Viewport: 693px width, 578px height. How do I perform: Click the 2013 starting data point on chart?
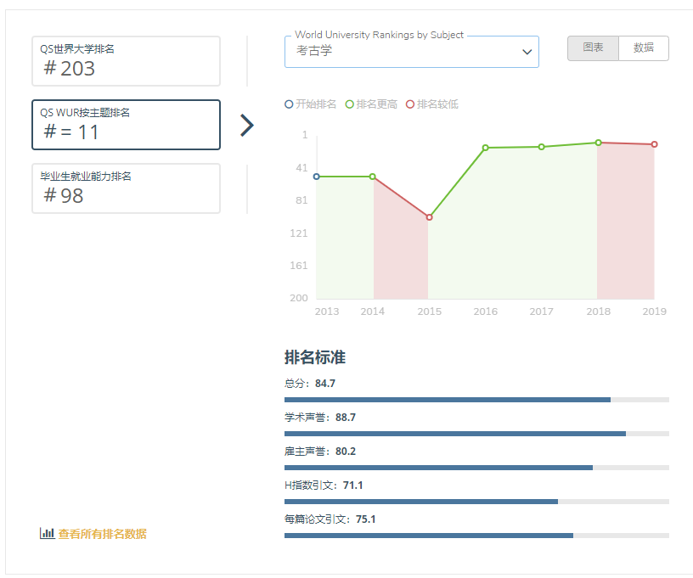pyautogui.click(x=317, y=177)
